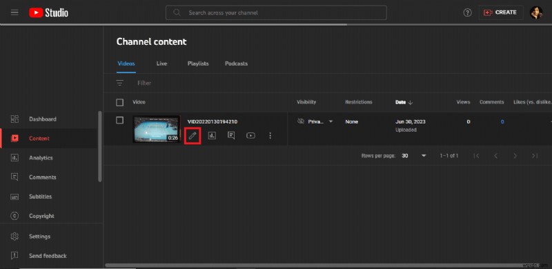View on YouTube play icon
Screen dimensions: 552x269
tap(250, 136)
